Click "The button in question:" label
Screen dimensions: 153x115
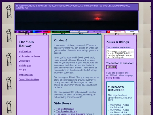point(120,63)
